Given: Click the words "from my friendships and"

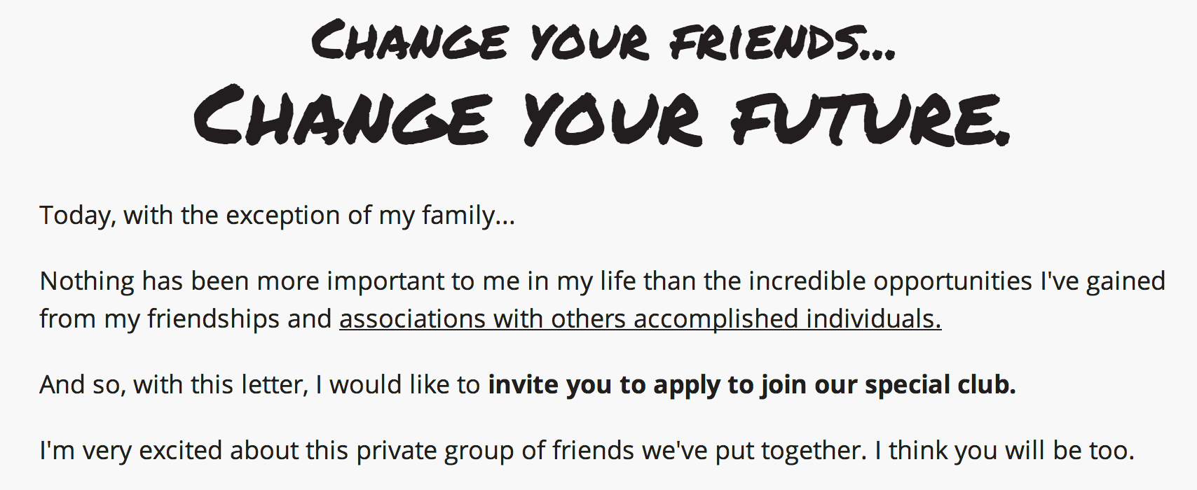Looking at the screenshot, I should 186,319.
